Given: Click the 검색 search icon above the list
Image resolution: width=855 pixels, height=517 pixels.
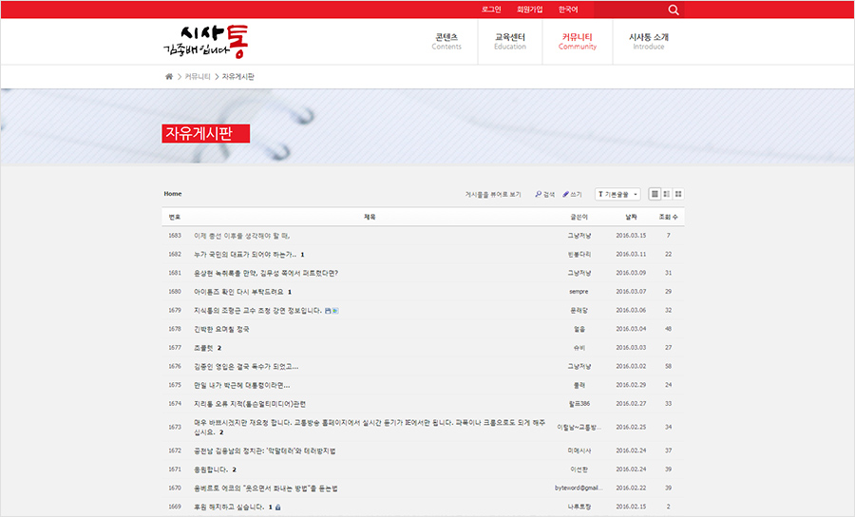Looking at the screenshot, I should 539,194.
